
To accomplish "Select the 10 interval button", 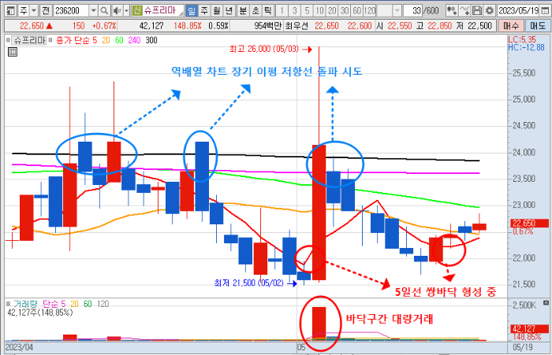I will tap(319, 11).
